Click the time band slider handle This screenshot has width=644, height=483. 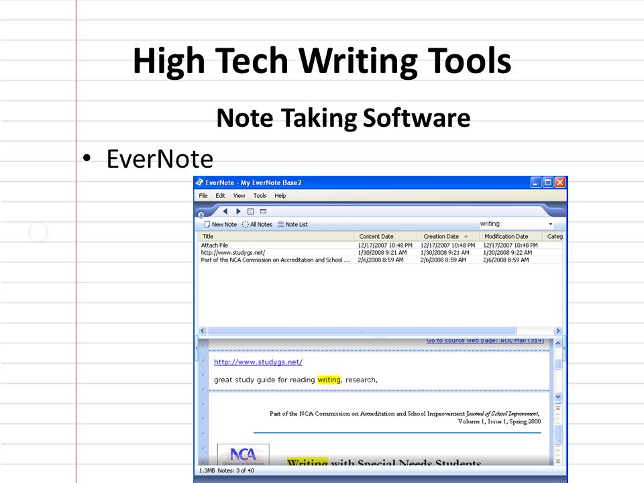(x=558, y=434)
